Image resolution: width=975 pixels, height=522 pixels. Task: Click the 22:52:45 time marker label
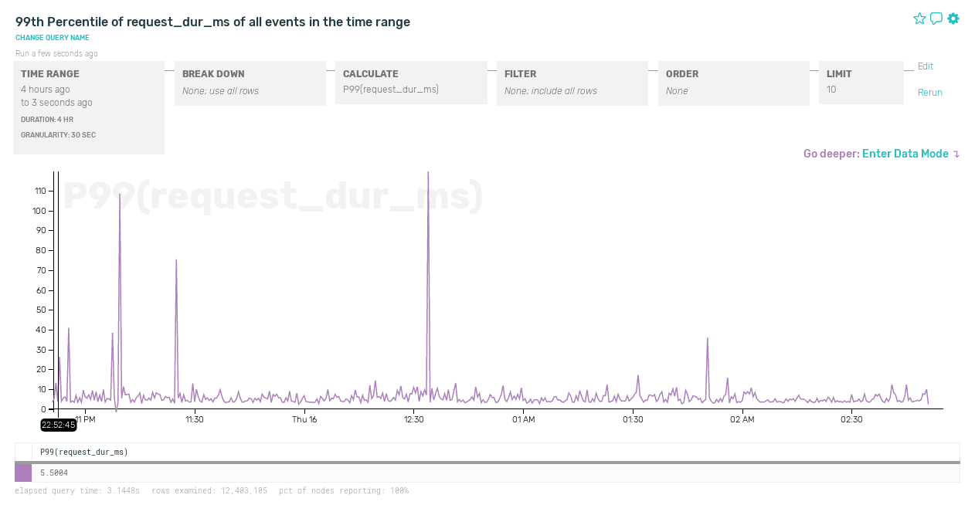click(x=59, y=425)
